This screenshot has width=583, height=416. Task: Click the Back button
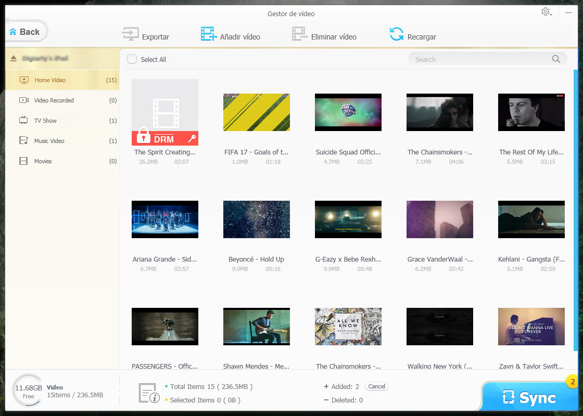[x=26, y=32]
